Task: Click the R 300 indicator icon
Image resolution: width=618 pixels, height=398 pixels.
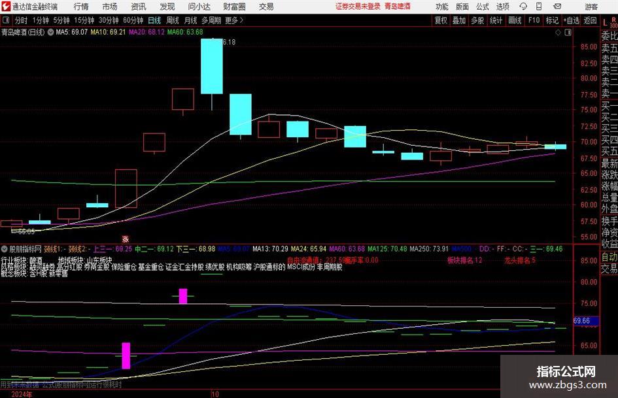Action: (x=613, y=22)
